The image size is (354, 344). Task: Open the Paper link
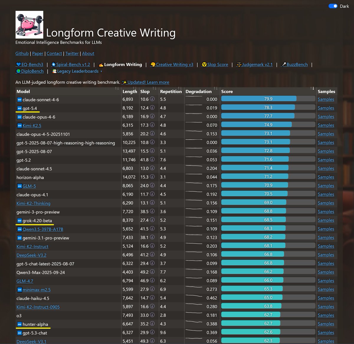[38, 53]
